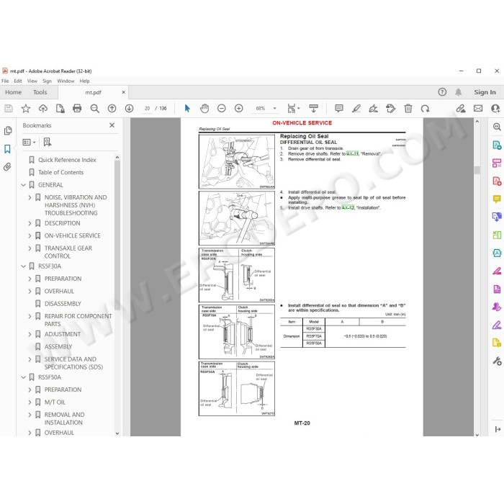Click the add new bookmark icon
This screenshot has height=504, width=504.
[x=48, y=142]
